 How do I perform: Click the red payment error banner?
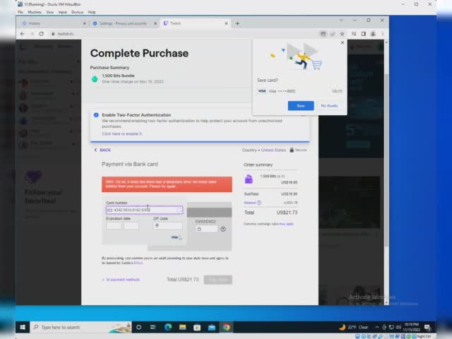(167, 184)
